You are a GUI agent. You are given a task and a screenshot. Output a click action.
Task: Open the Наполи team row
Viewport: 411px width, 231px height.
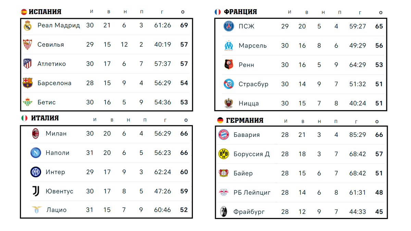[107, 153]
